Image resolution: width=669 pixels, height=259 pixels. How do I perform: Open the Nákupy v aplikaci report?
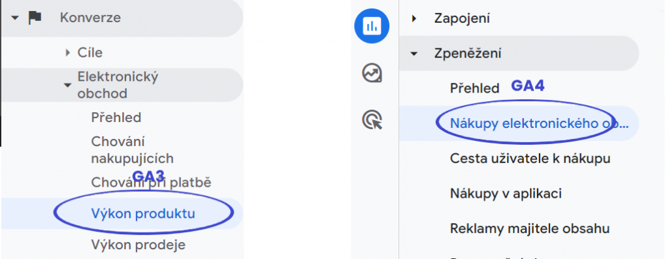506,193
